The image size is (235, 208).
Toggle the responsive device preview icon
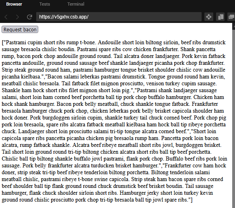[x=221, y=17]
